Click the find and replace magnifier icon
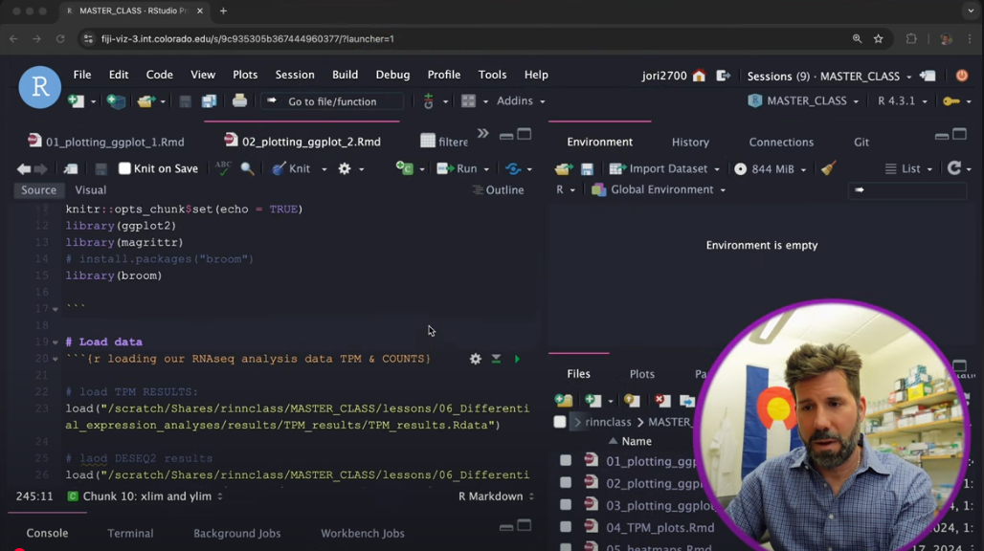The image size is (984, 551). pos(247,168)
